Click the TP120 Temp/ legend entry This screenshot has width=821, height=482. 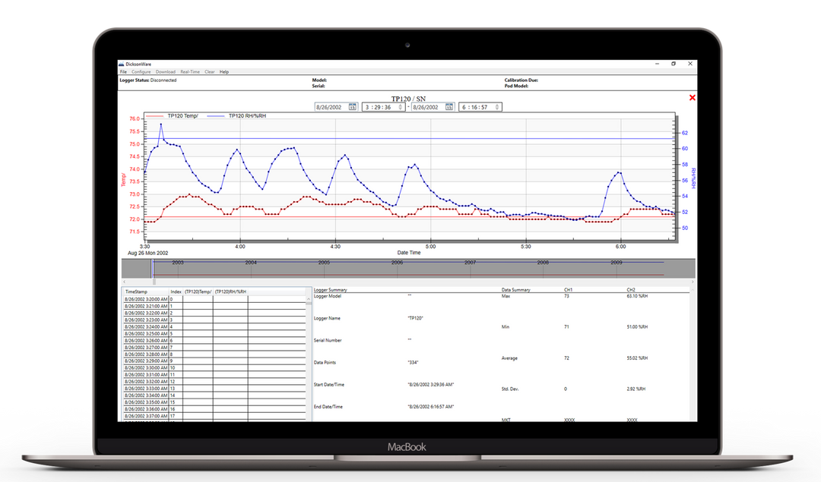[173, 116]
